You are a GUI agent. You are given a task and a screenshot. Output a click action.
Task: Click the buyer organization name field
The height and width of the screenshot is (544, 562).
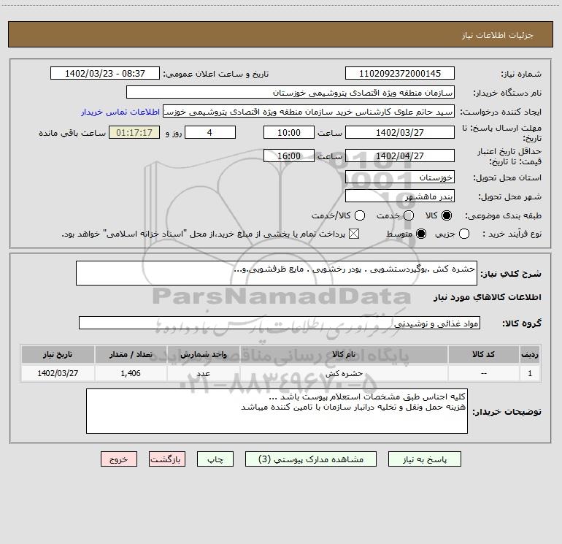click(x=290, y=93)
